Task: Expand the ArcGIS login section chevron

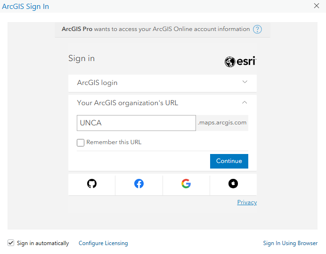Action: pyautogui.click(x=245, y=82)
